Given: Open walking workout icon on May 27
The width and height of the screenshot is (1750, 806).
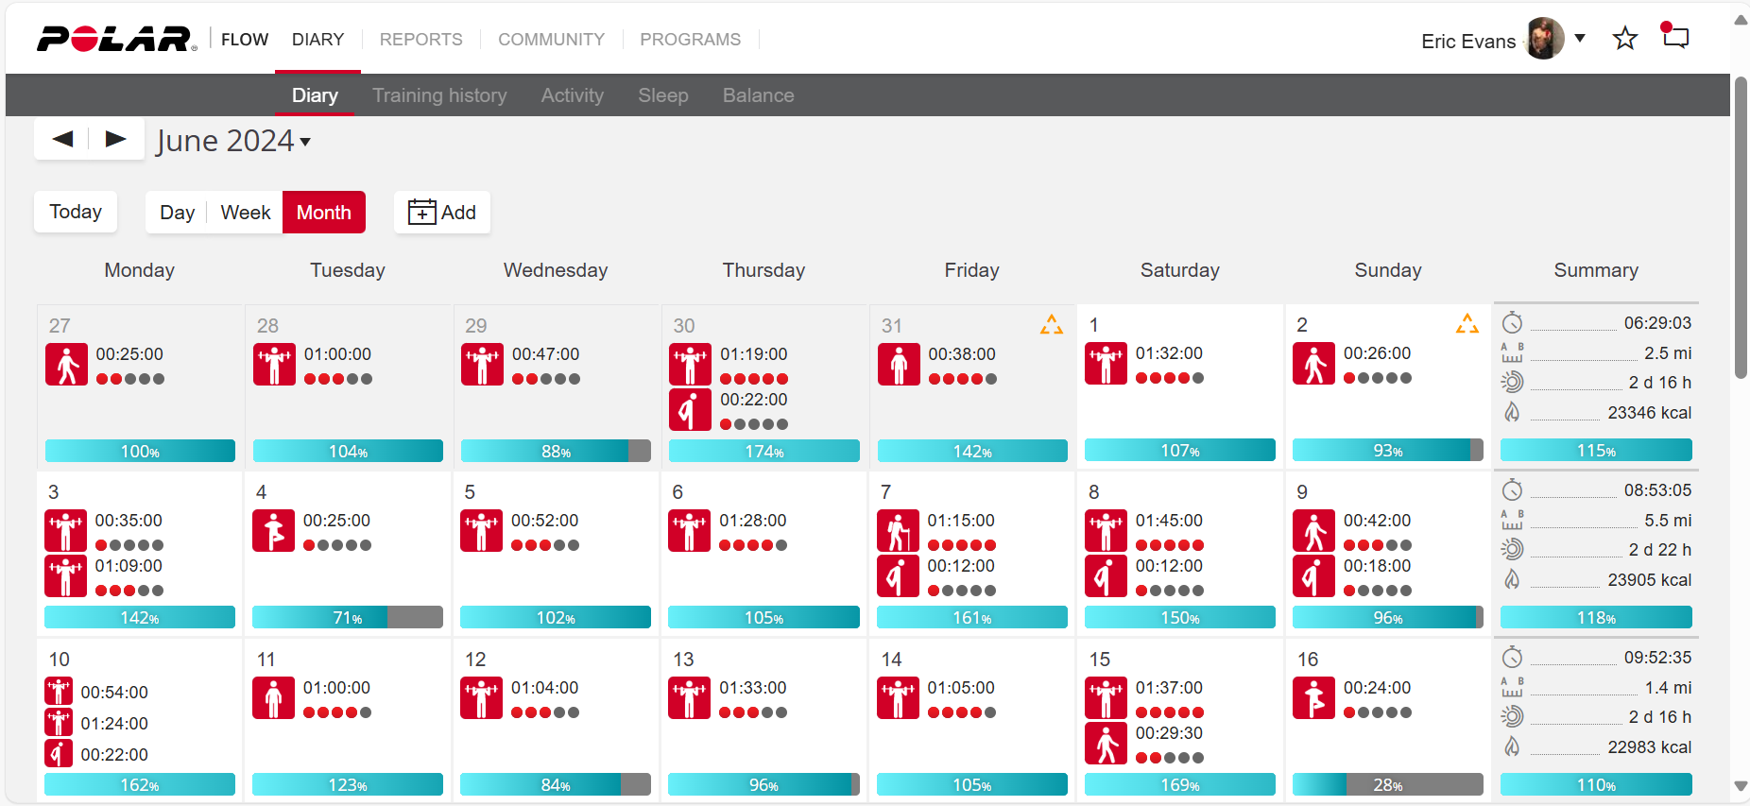Looking at the screenshot, I should coord(66,365).
